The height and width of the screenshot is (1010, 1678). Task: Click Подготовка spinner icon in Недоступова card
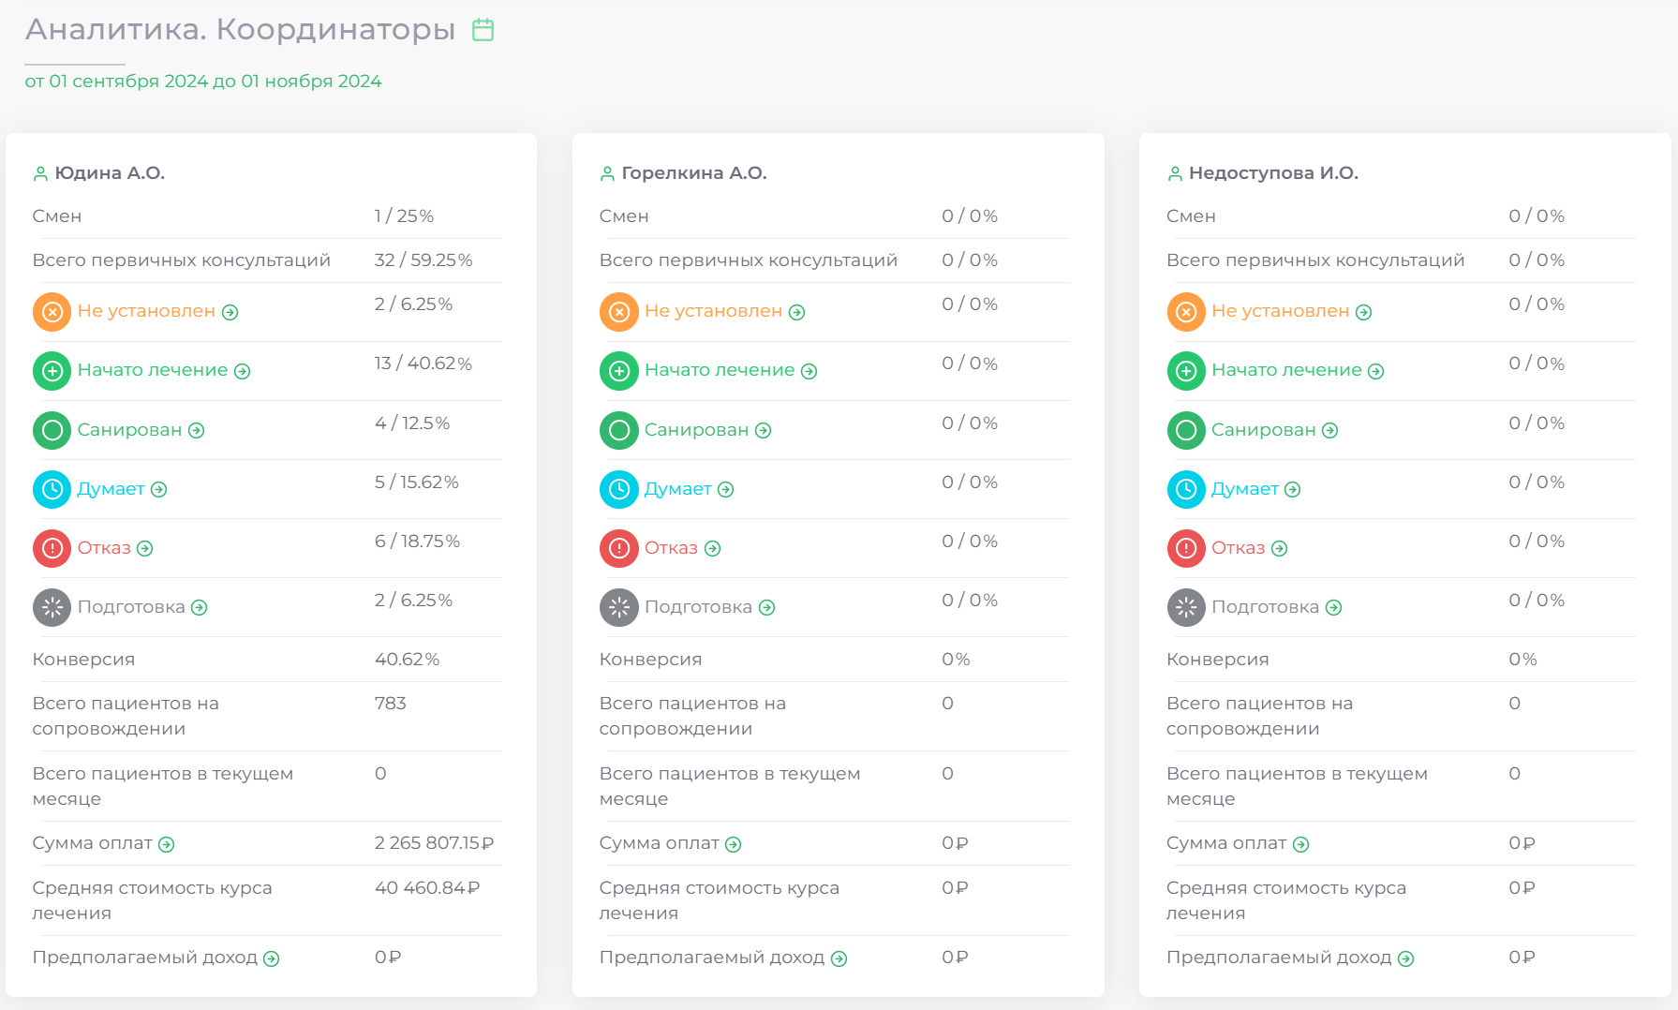click(1186, 607)
